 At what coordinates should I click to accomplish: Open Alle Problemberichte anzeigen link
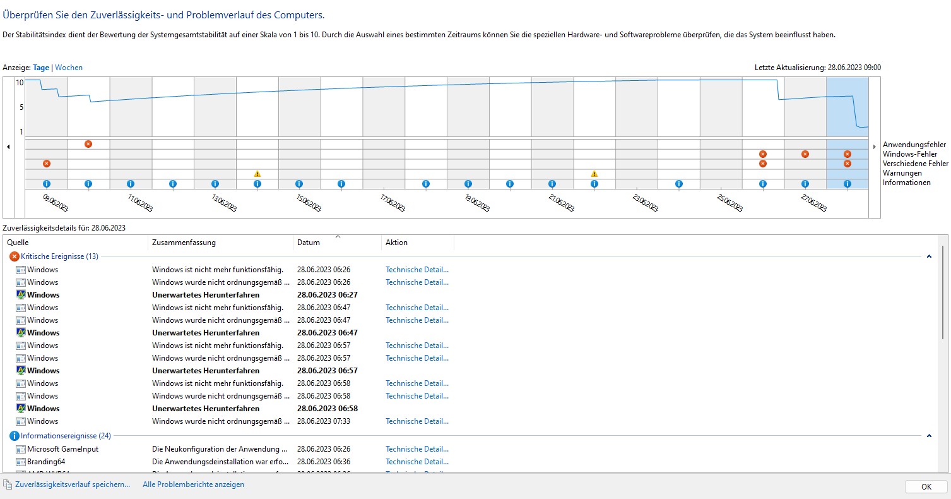tap(193, 484)
